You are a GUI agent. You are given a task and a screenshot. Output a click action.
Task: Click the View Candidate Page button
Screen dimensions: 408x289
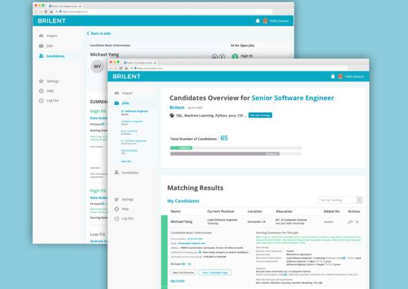(215, 273)
